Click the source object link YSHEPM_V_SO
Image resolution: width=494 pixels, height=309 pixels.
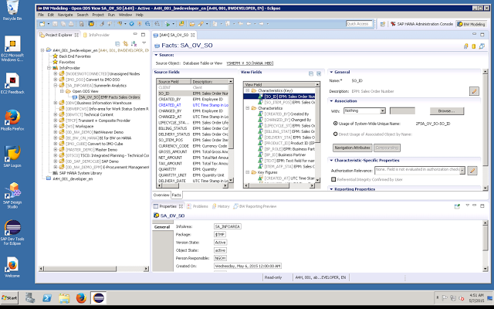(x=249, y=63)
